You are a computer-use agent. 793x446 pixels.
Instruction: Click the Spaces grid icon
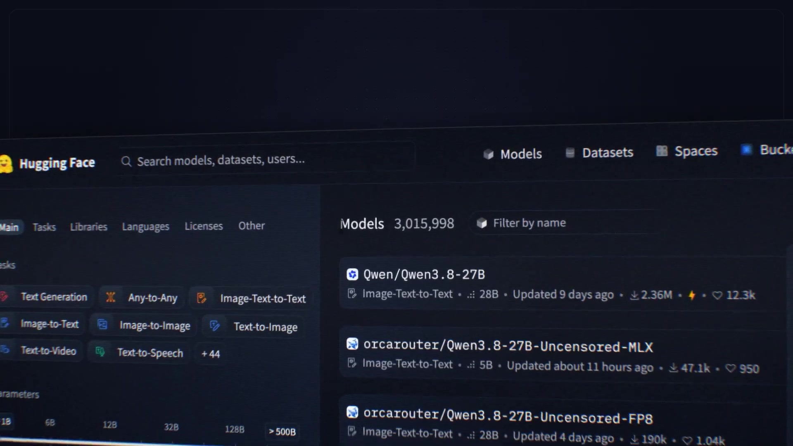[x=662, y=151]
